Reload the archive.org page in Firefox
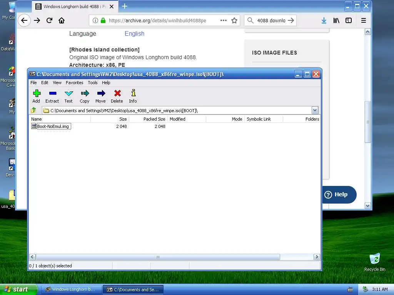This screenshot has height=295, width=394. (49, 21)
